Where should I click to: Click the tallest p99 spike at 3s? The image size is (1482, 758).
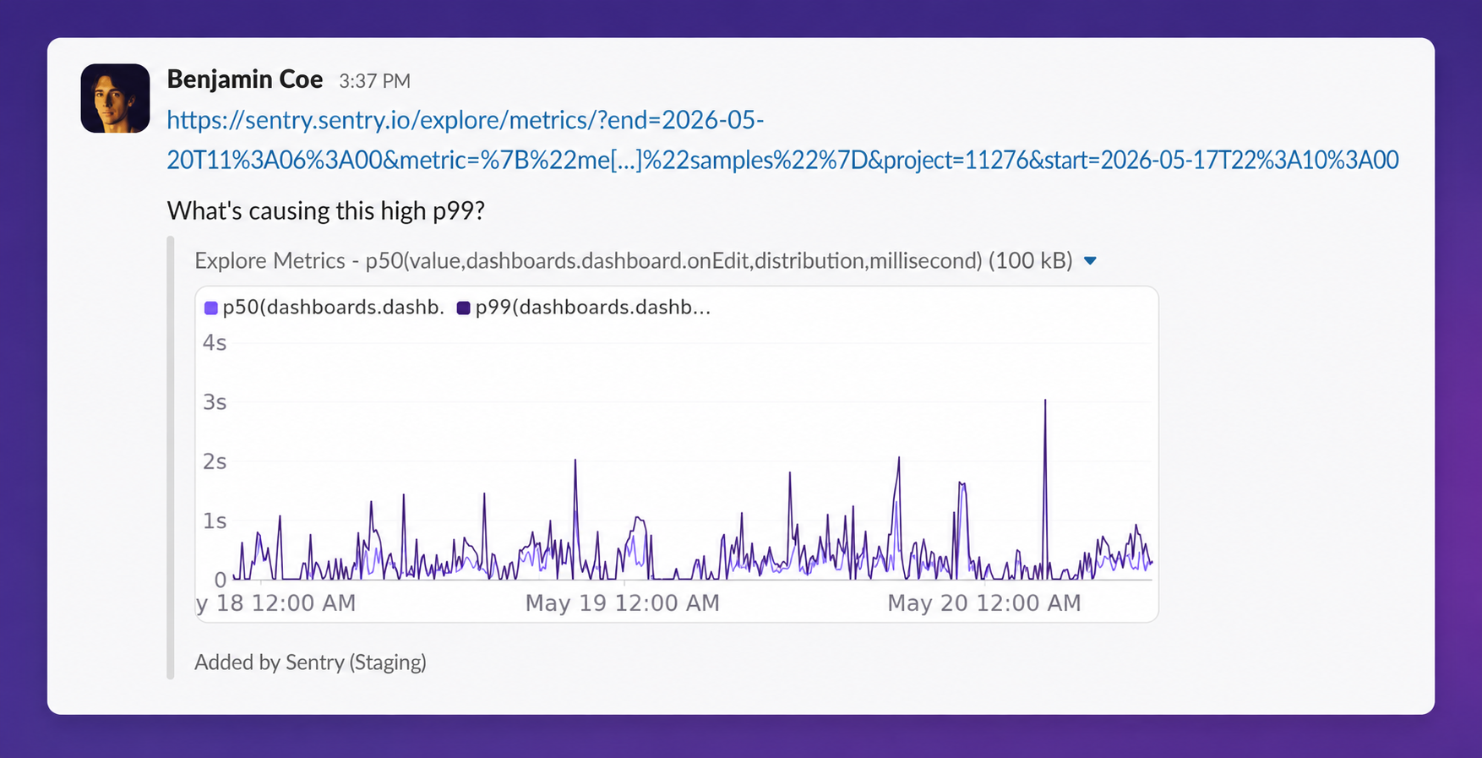pos(1045,401)
